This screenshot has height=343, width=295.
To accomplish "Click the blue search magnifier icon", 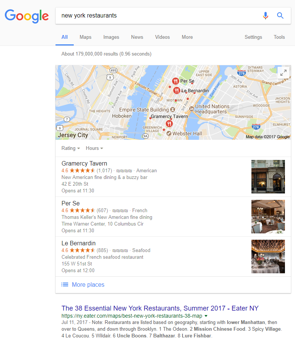I will tap(280, 16).
